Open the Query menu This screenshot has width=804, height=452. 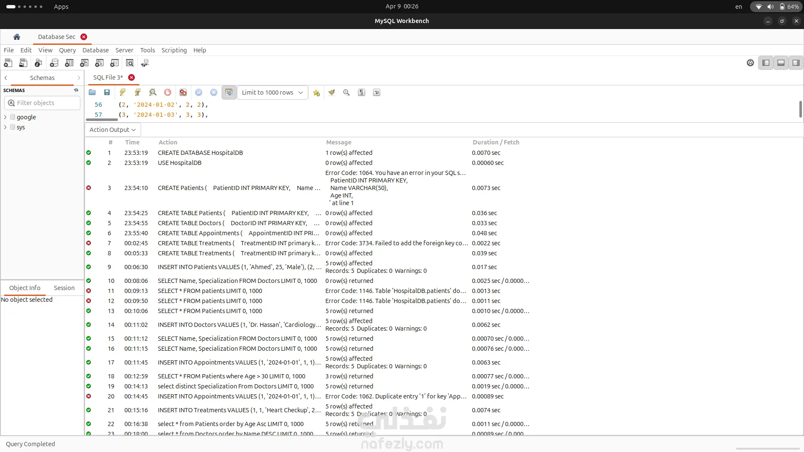67,50
